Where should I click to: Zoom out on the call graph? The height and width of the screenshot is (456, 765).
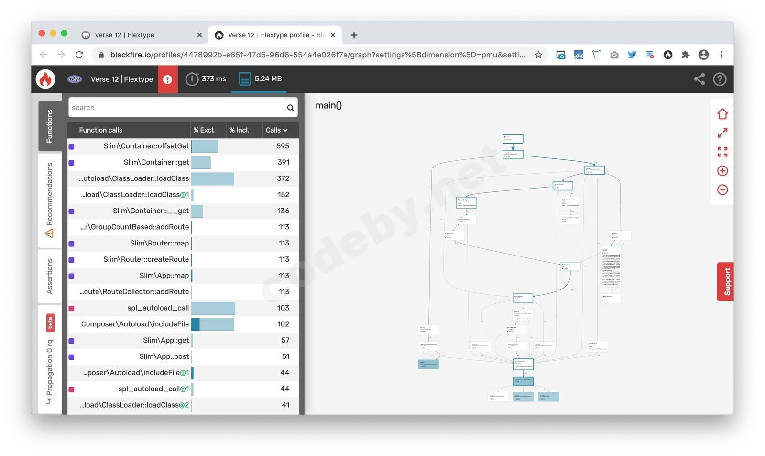pos(722,190)
